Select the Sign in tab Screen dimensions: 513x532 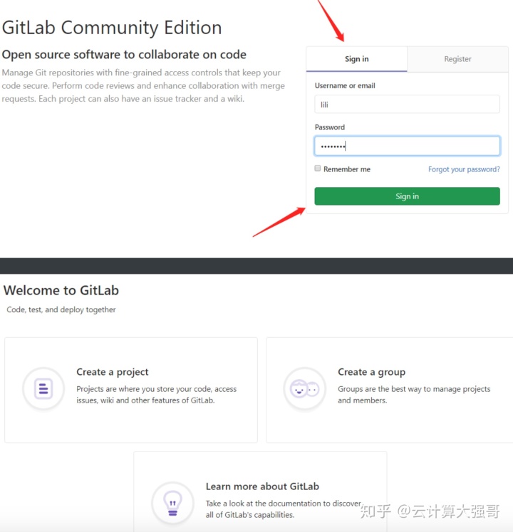(x=357, y=59)
